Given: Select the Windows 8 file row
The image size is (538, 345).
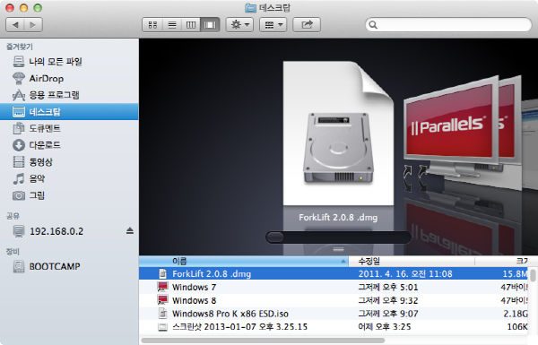Looking at the screenshot, I should pyautogui.click(x=334, y=300).
